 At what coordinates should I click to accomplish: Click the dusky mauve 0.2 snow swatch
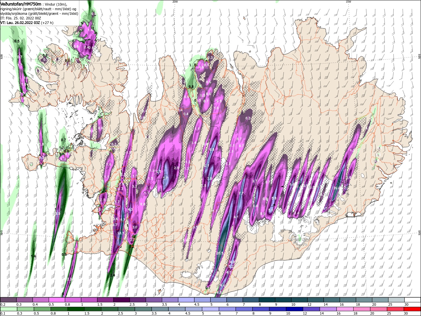click(8, 300)
